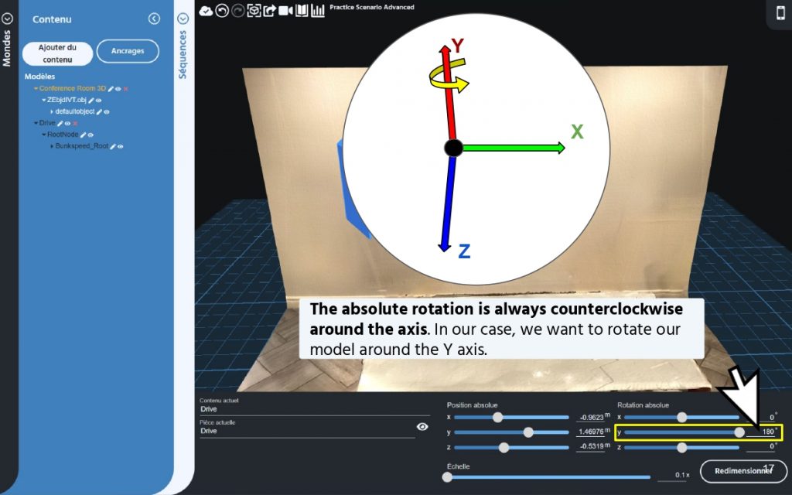Edit Conference Room 3D with its pencil icon
This screenshot has height=495, width=792.
tap(111, 89)
